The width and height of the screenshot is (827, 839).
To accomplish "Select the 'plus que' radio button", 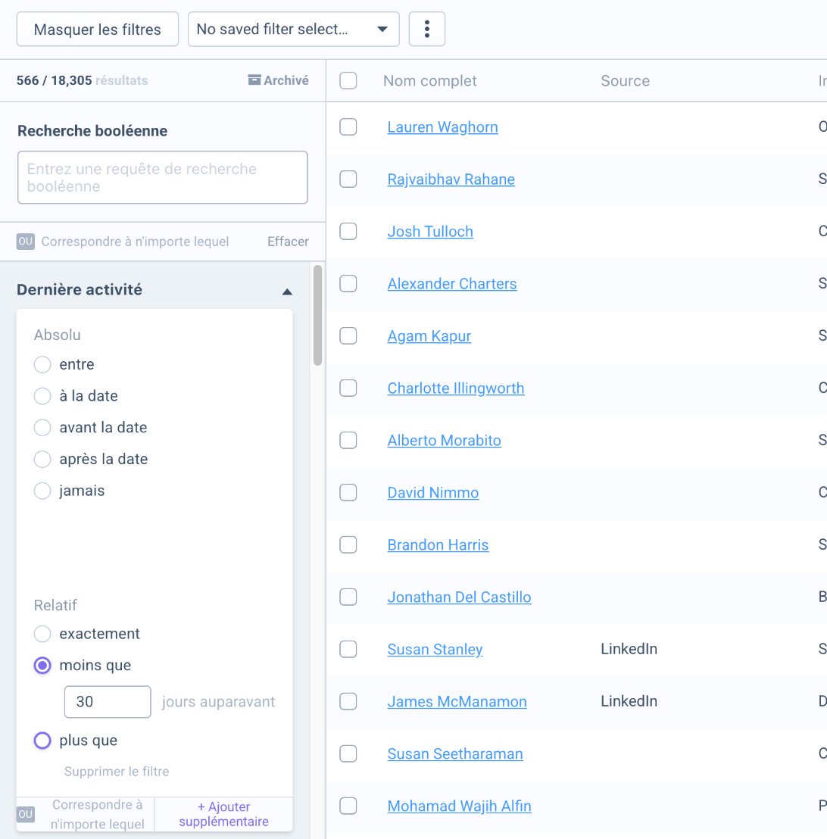I will click(x=42, y=741).
